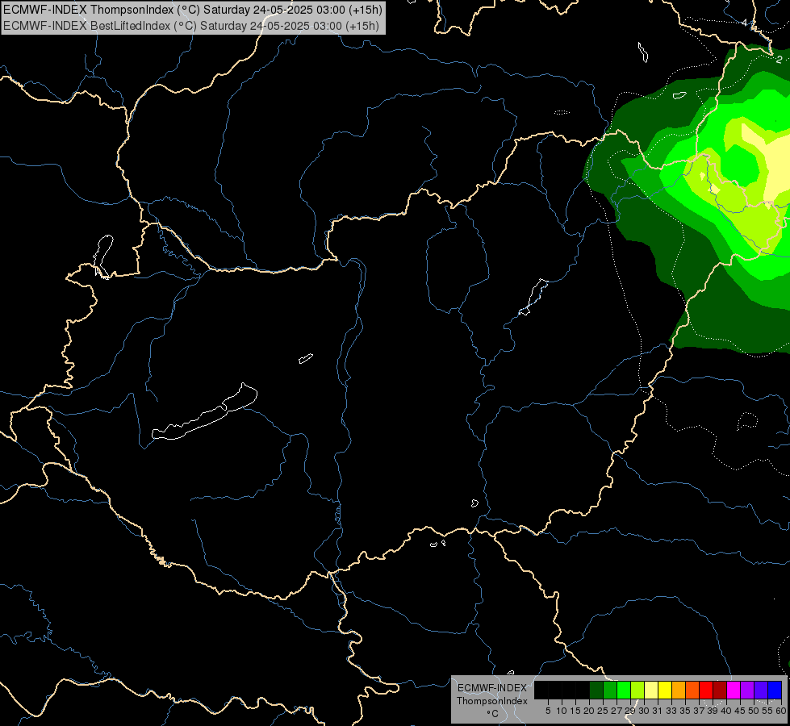Click the red-orange 35–37 legend swatch
The image size is (790, 726).
click(692, 690)
